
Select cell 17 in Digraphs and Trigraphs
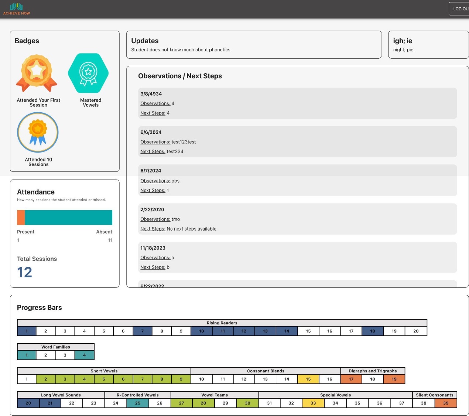tap(351, 379)
